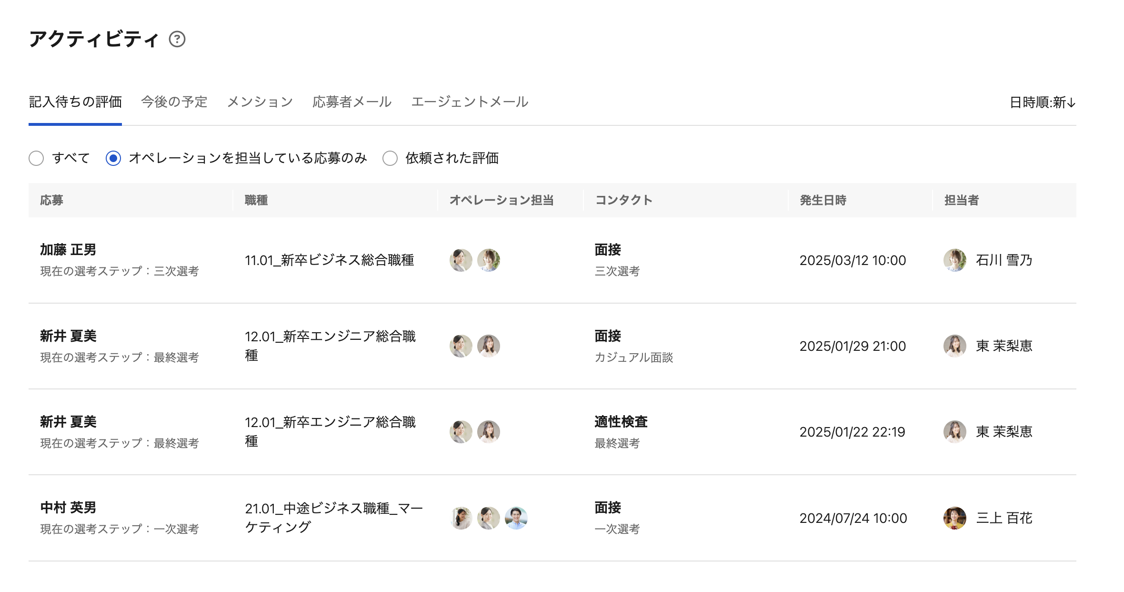Click the male avatar in 中村 英男 row
The image size is (1124, 592).
[x=516, y=518]
